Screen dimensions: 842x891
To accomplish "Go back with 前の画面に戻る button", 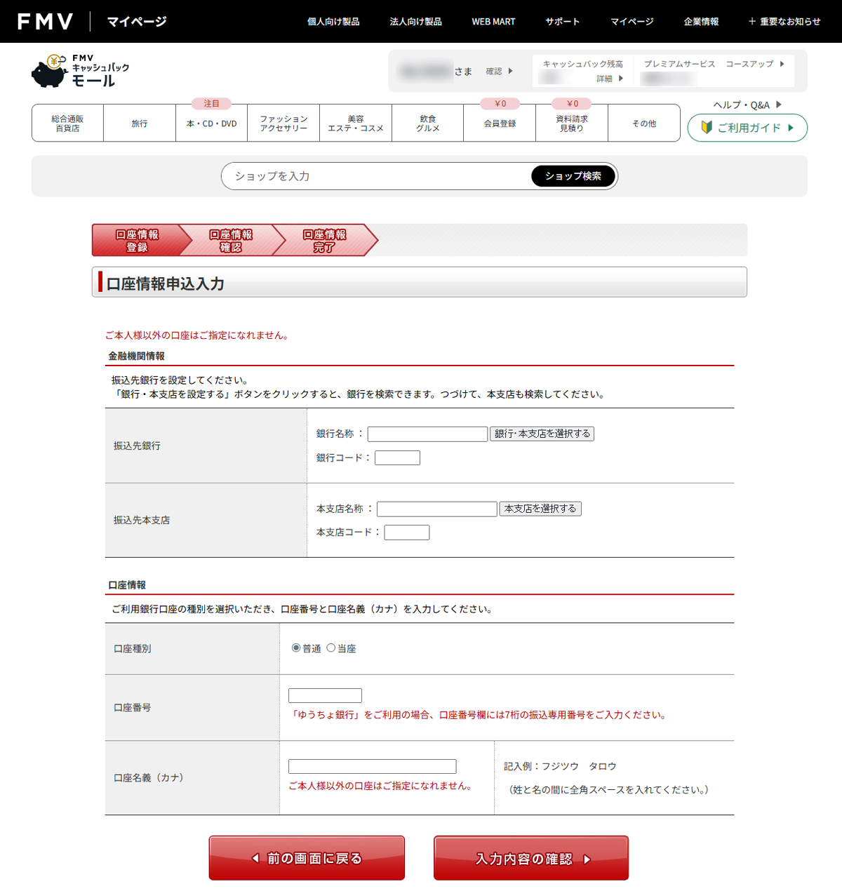I will [307, 858].
